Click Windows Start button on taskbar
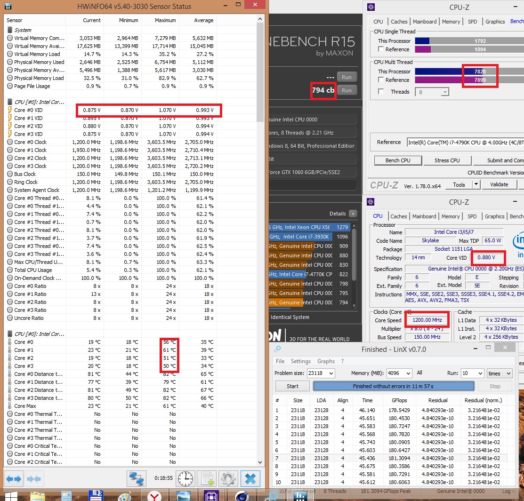Image resolution: width=524 pixels, height=501 pixels. tap(10, 496)
